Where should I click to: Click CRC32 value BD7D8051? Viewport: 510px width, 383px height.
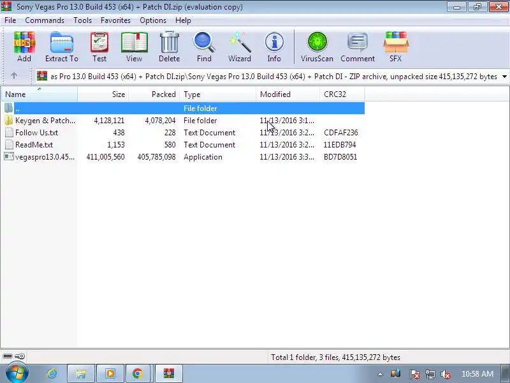tap(340, 156)
